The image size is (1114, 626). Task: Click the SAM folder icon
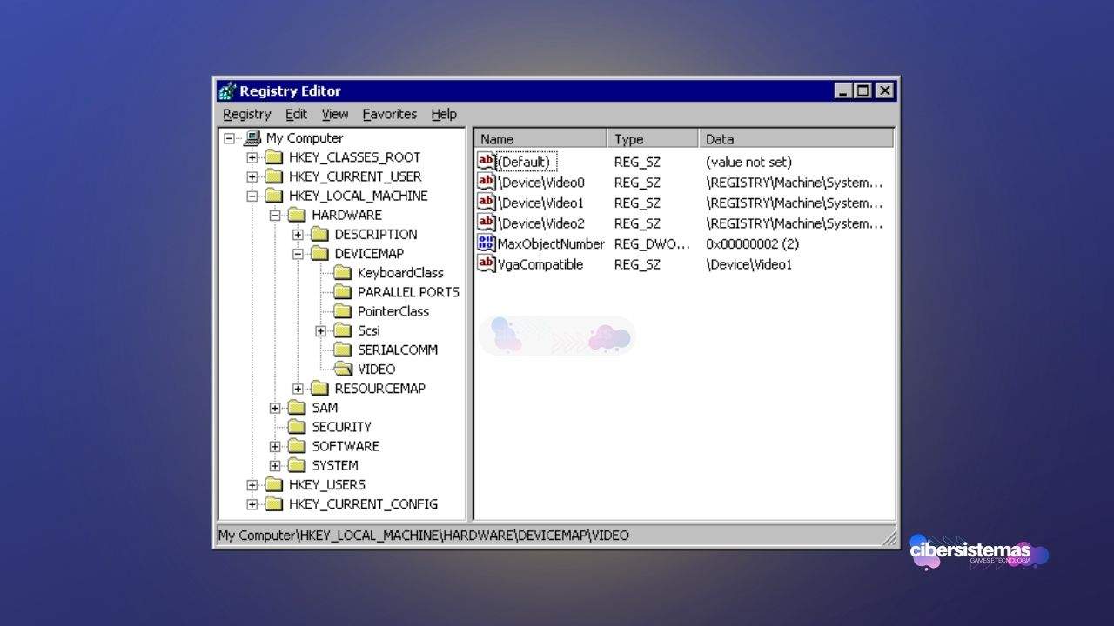point(297,408)
